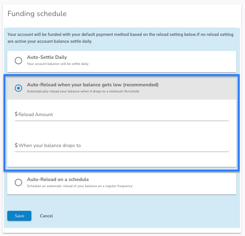Image resolution: width=245 pixels, height=236 pixels.
Task: Click the dollar sign beside balance drops field
Action: point(16,145)
